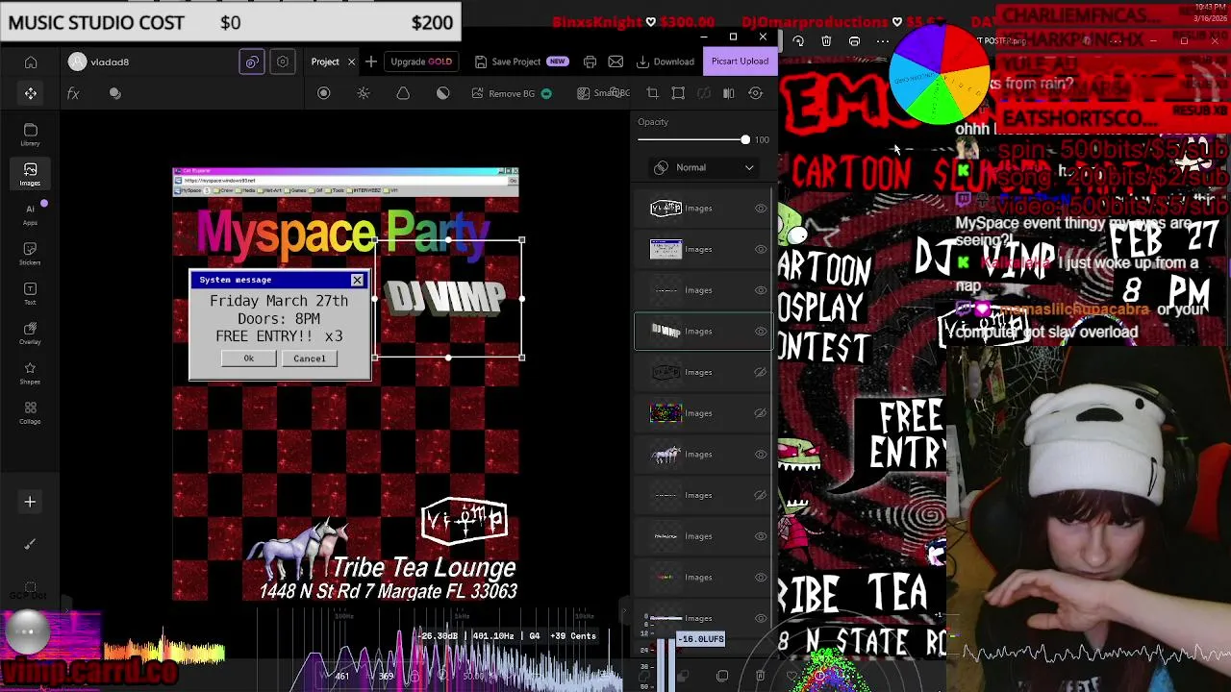The image size is (1231, 692).
Task: Select the Crop tool in toolbar
Action: 652,93
